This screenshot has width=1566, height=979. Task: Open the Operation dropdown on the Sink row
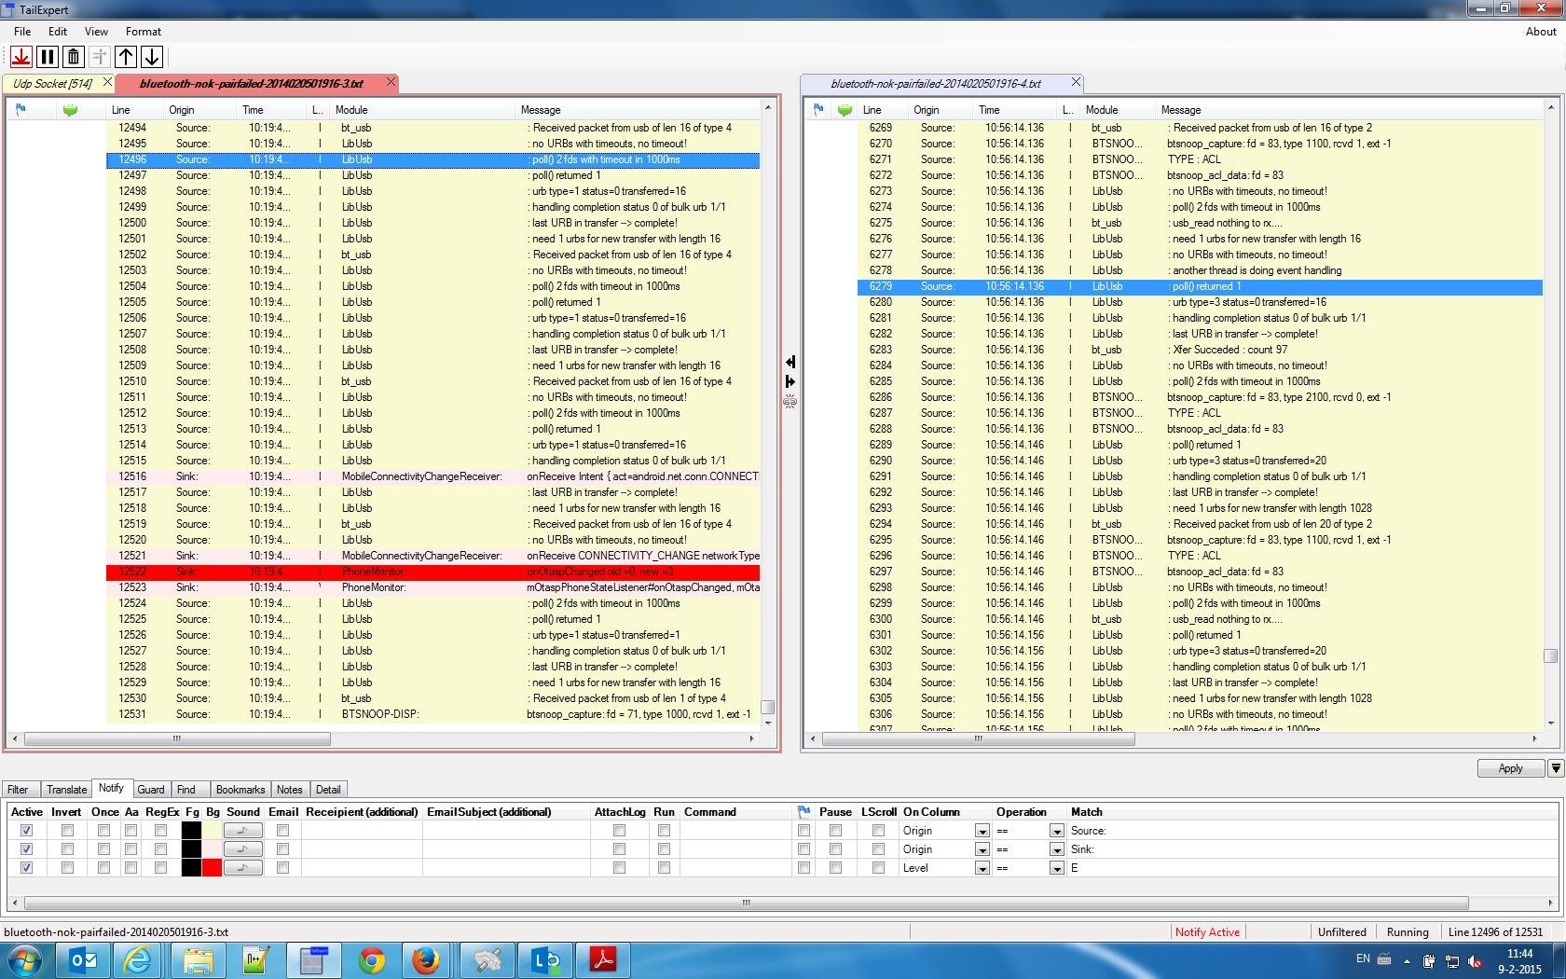(x=1056, y=848)
